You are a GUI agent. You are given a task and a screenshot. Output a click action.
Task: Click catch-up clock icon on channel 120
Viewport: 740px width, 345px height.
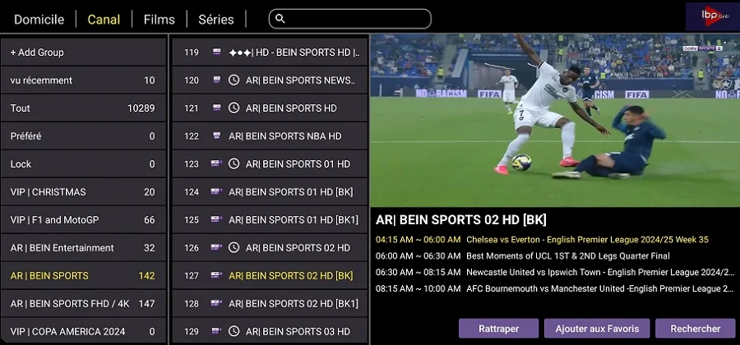click(234, 80)
